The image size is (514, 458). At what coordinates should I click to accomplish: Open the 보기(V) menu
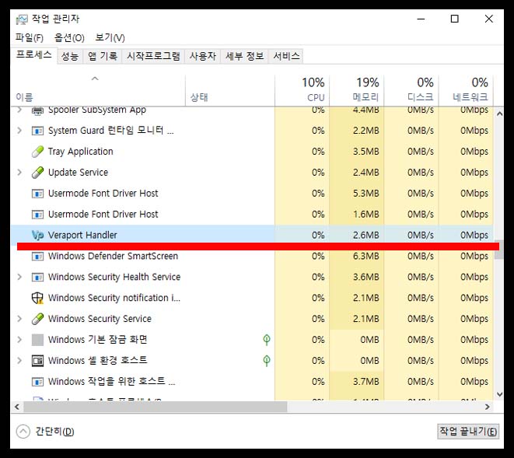click(x=110, y=37)
